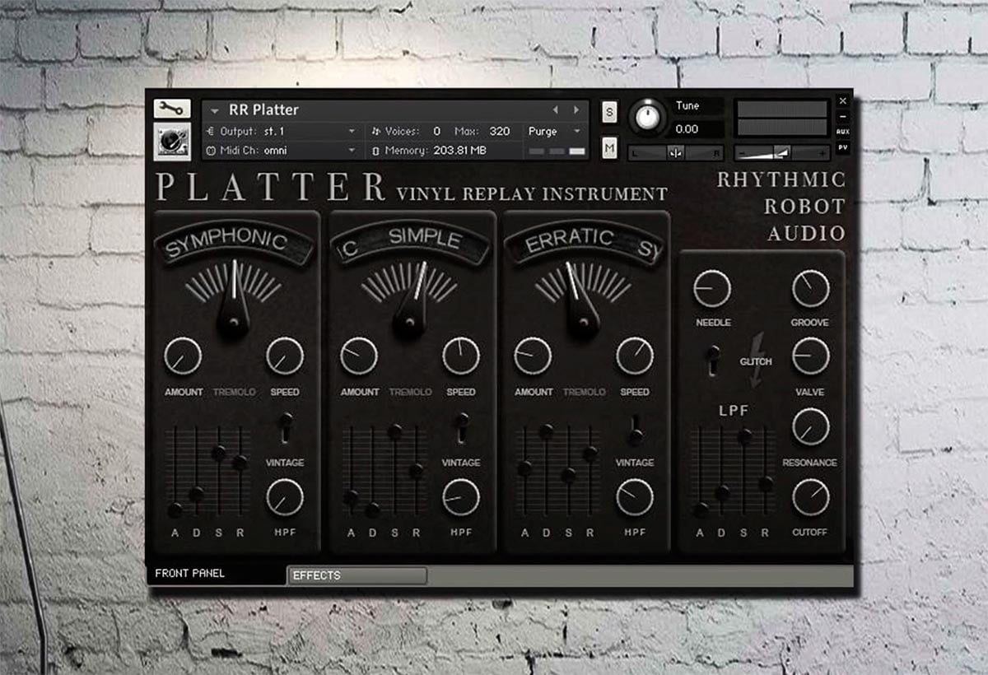Click the Max voices value 320
This screenshot has height=675, width=988.
500,131
